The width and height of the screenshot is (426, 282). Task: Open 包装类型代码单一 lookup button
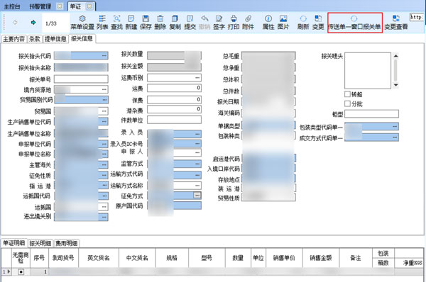pos(395,126)
